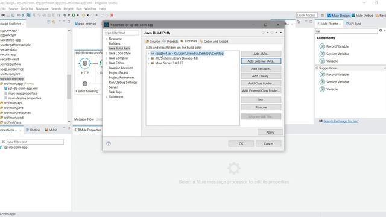
Task: Open the Search Exchange for 'var' link
Action: point(341,121)
